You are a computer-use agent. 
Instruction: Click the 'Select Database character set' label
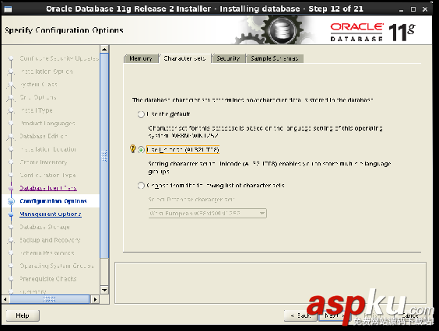(x=191, y=200)
